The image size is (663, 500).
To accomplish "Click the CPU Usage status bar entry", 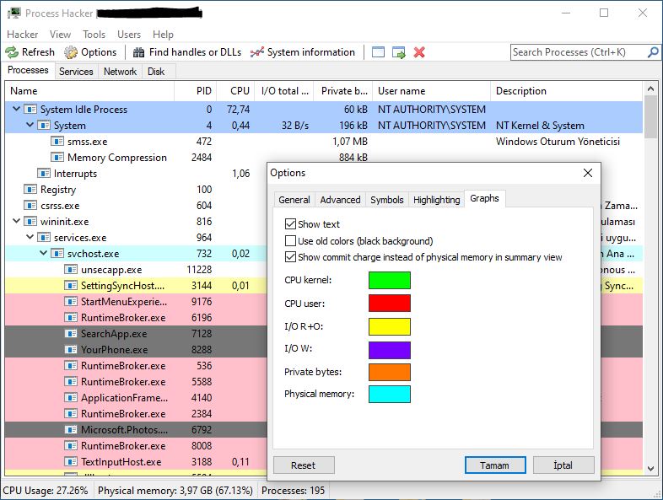I will pos(46,490).
